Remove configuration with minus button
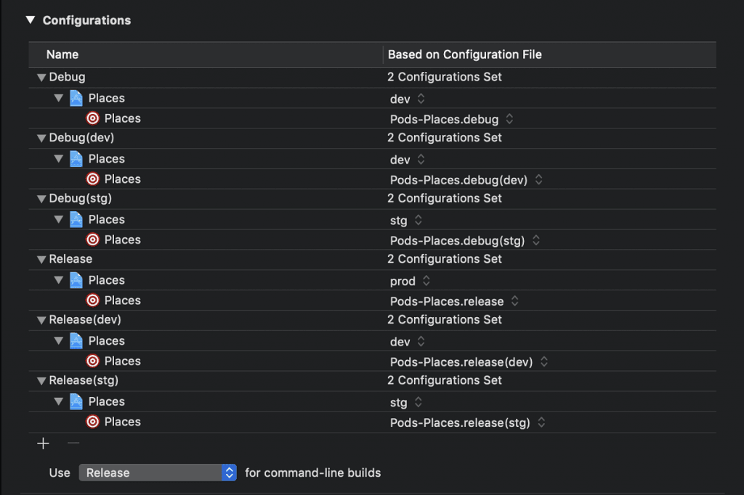The width and height of the screenshot is (744, 495). tap(73, 443)
